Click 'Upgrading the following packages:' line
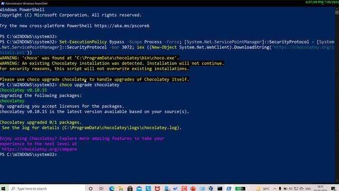Image resolution: width=339 pixels, height=191 pixels. (x=41, y=95)
